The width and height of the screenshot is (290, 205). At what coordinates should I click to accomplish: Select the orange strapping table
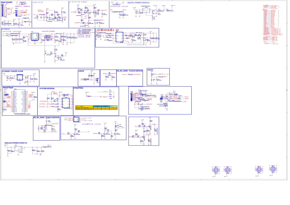[96, 107]
